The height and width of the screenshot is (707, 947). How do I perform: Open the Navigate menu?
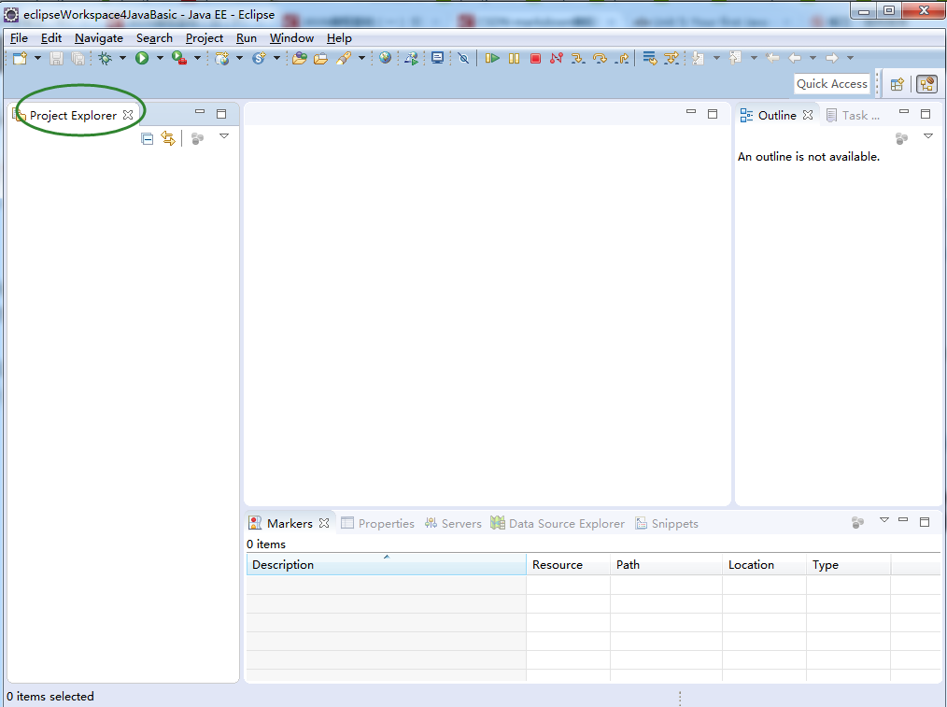point(99,38)
